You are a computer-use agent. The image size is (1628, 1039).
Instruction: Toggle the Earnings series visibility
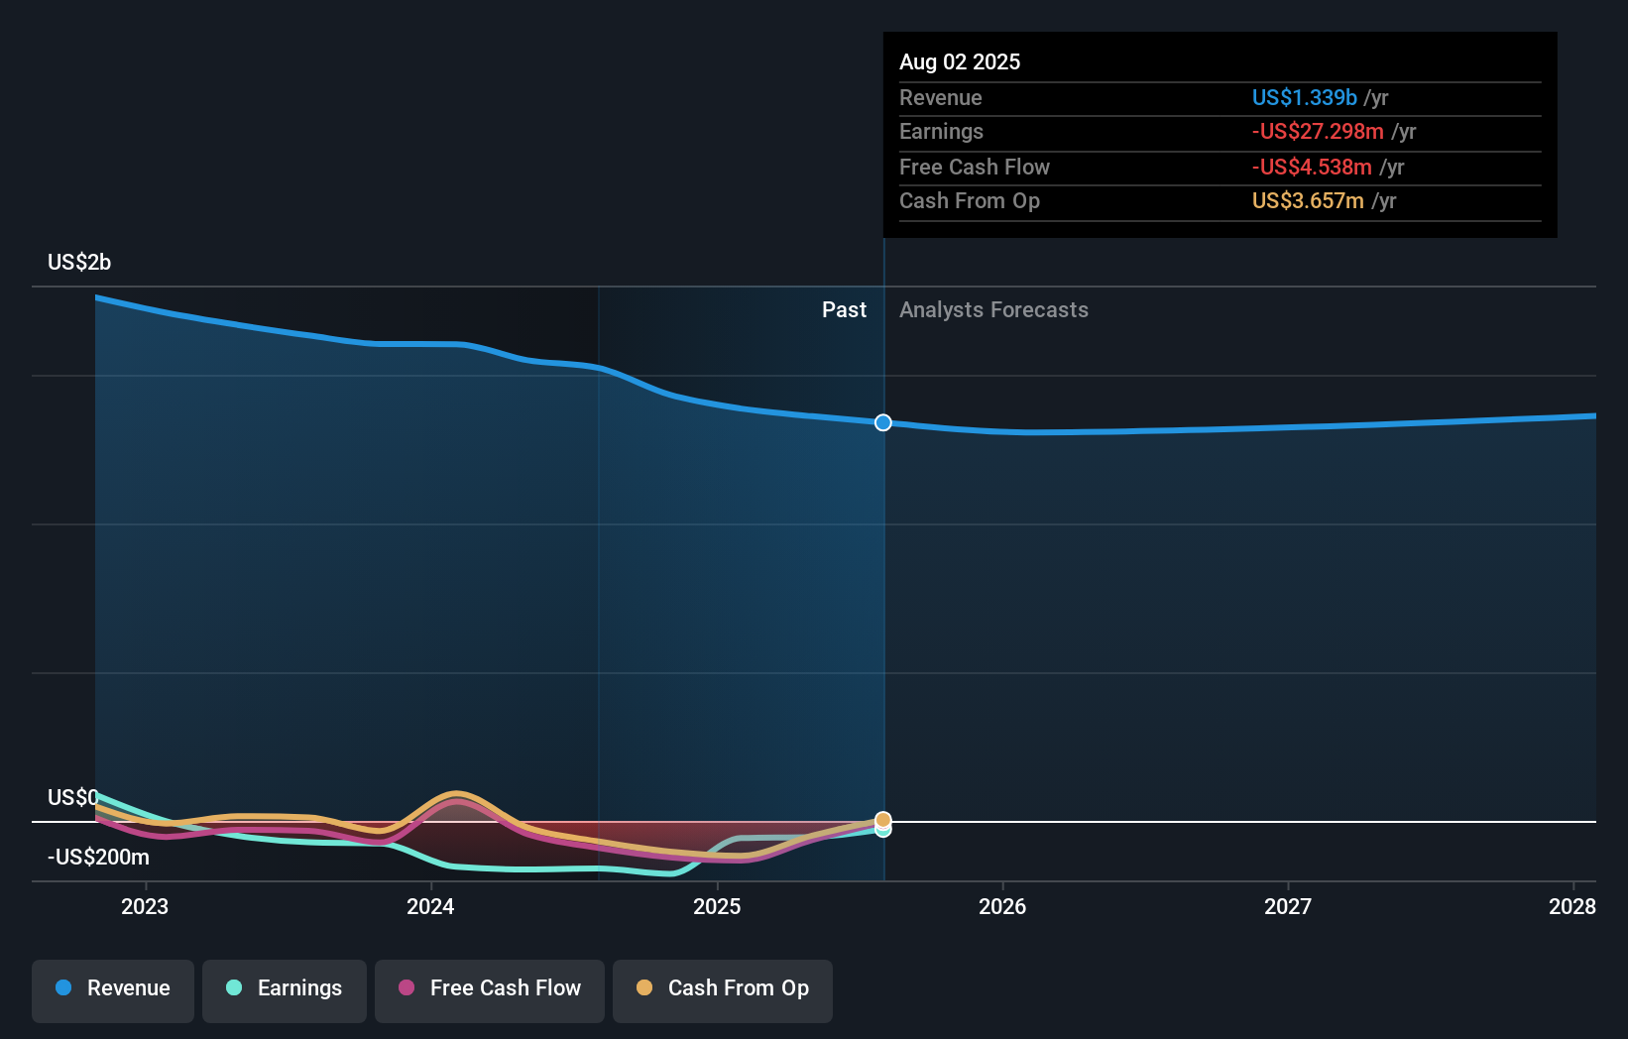click(284, 989)
